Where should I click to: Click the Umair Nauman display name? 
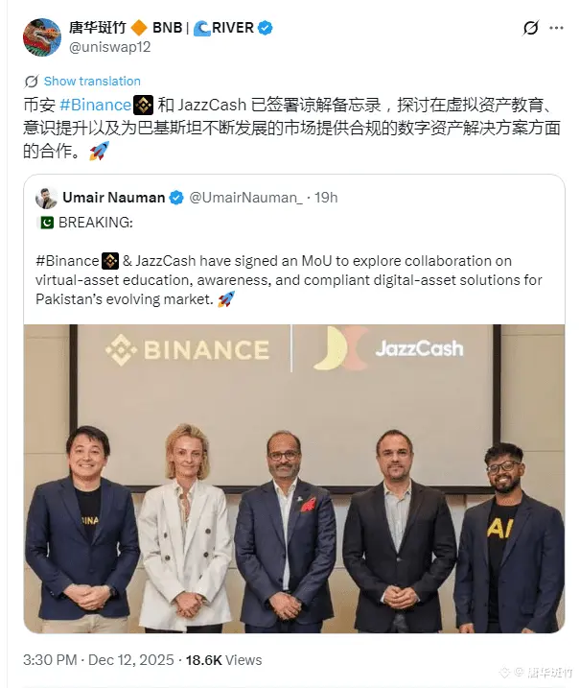coord(114,198)
